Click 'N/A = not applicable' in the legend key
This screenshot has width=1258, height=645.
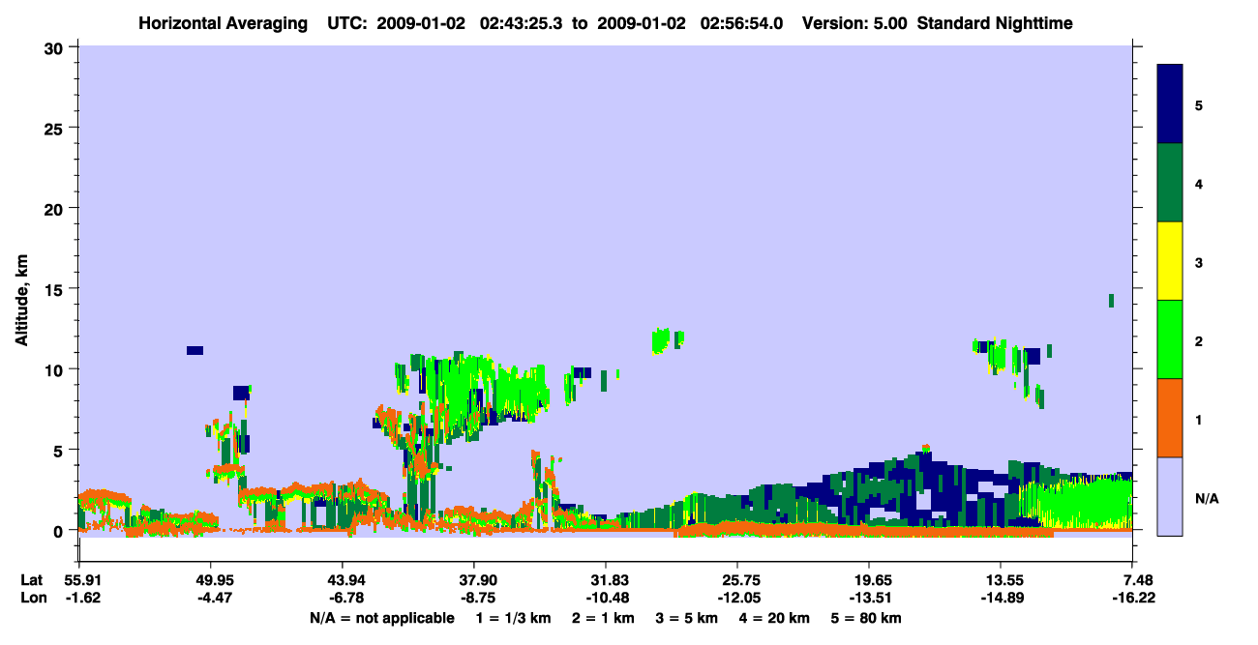coord(381,617)
